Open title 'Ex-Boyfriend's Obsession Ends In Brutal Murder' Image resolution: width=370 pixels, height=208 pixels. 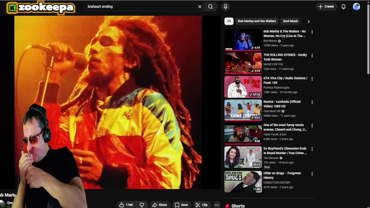(x=285, y=151)
